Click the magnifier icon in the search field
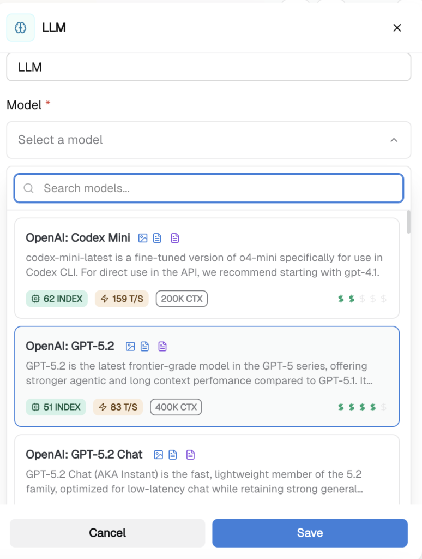The image size is (422, 559). click(28, 188)
